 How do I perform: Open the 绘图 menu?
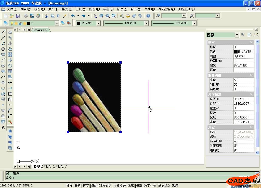(x=94, y=9)
